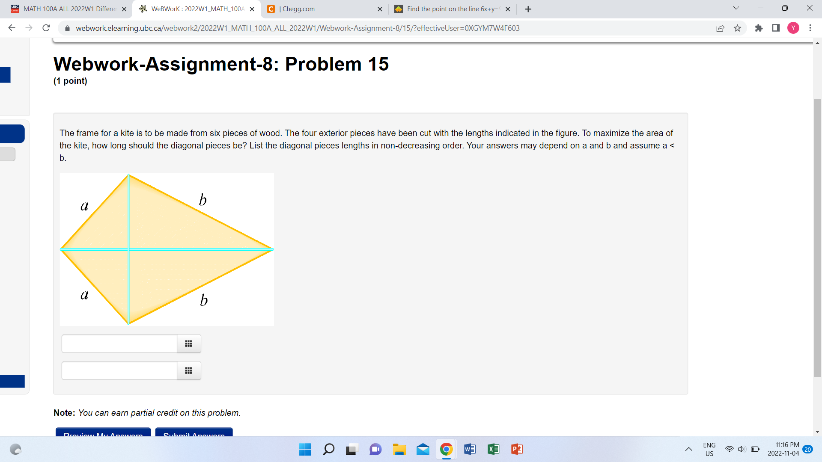Reload the WeBWorK assignment page

tap(46, 28)
